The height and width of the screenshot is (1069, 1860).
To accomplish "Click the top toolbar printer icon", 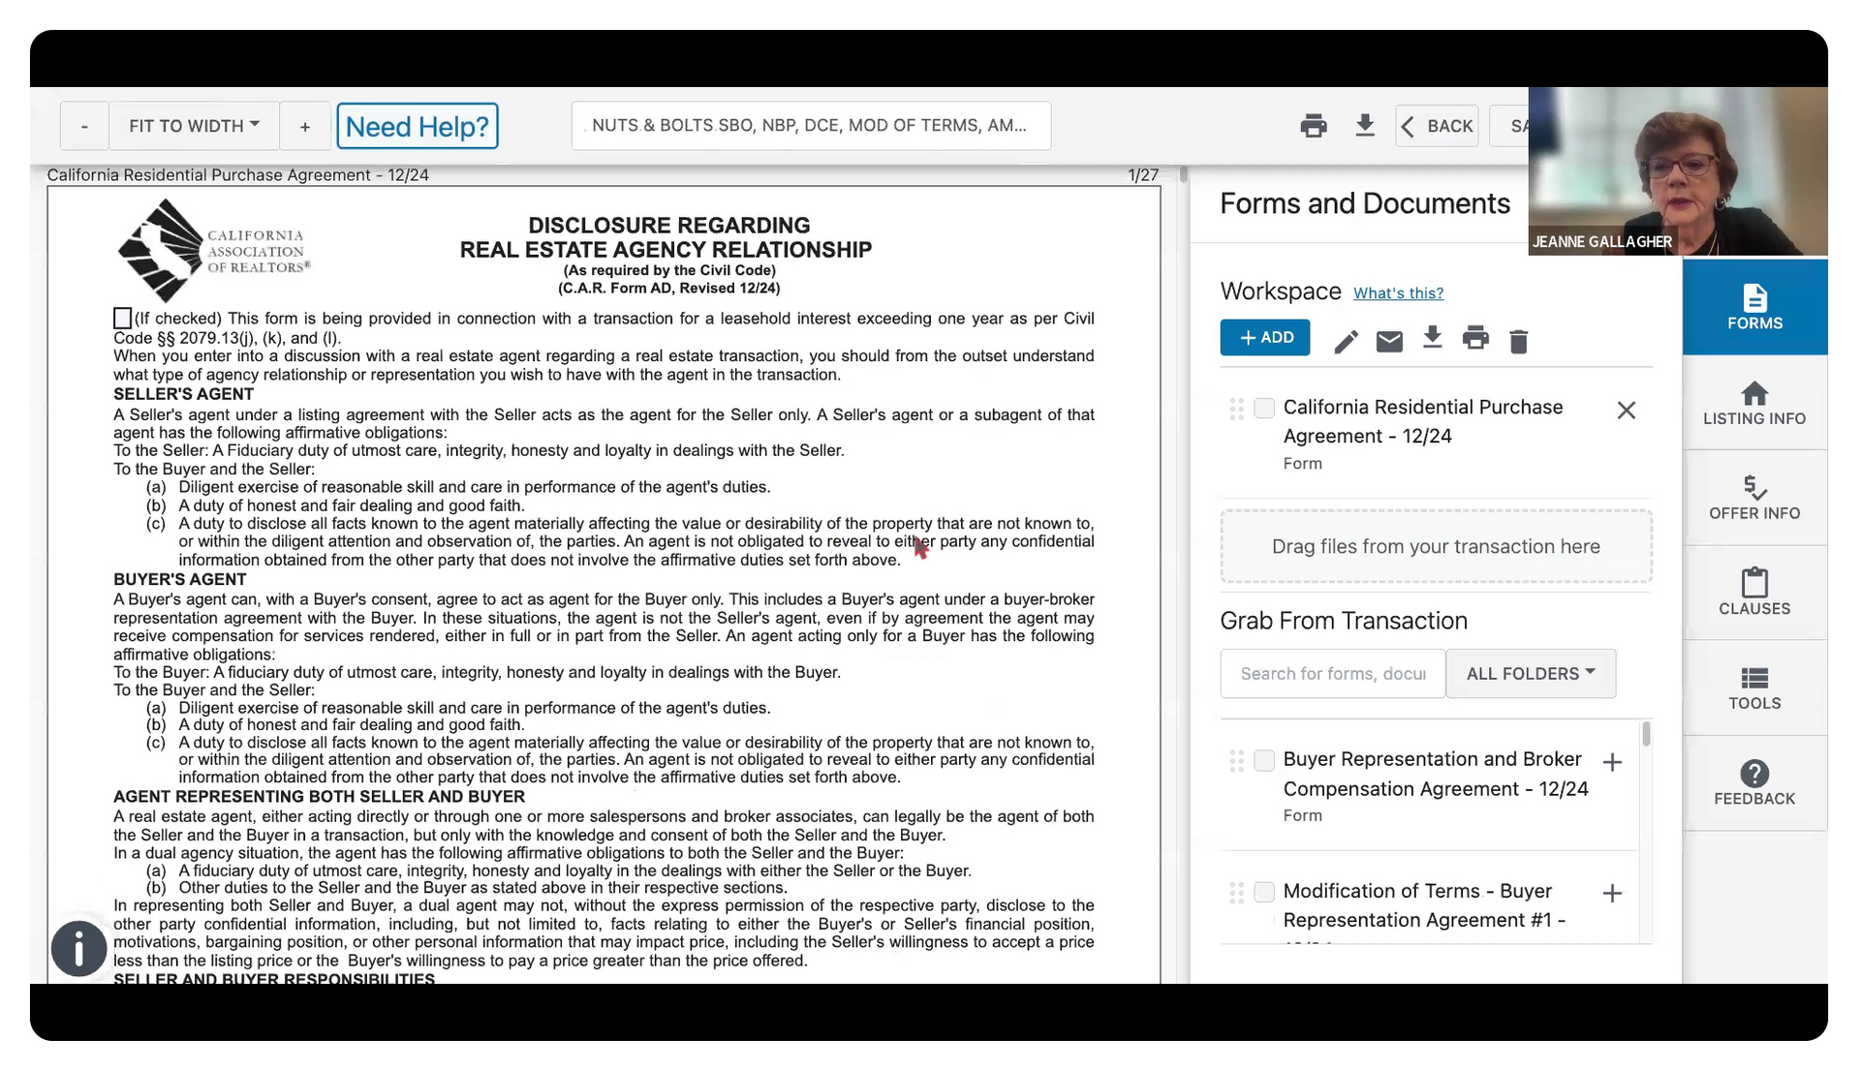I will point(1314,126).
